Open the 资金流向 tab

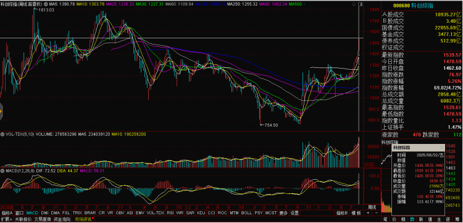[62, 219]
